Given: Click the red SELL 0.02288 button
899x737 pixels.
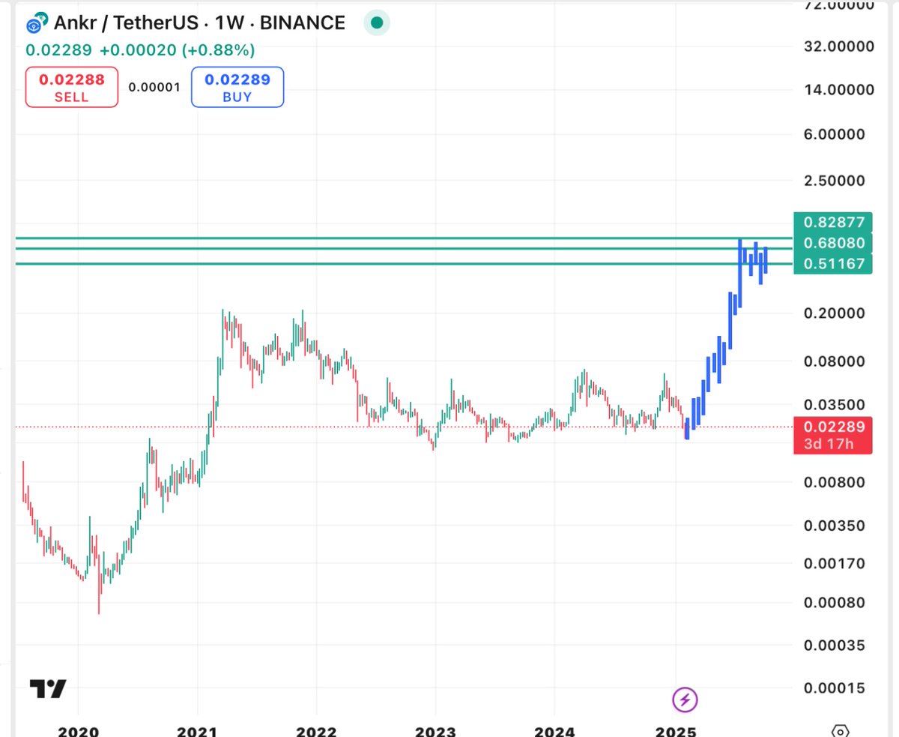Looking at the screenshot, I should coord(72,87).
